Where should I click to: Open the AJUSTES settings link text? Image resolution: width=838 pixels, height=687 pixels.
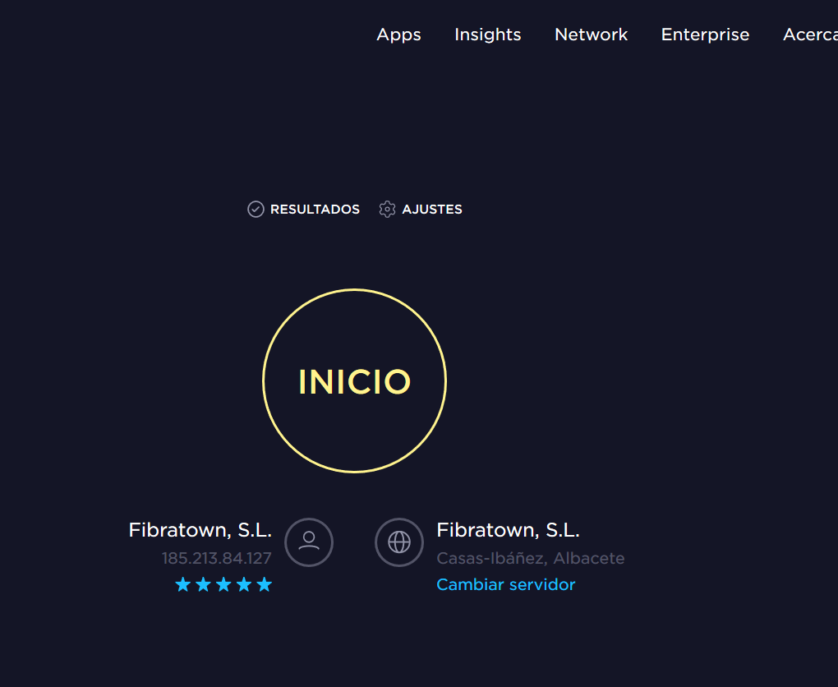point(432,209)
